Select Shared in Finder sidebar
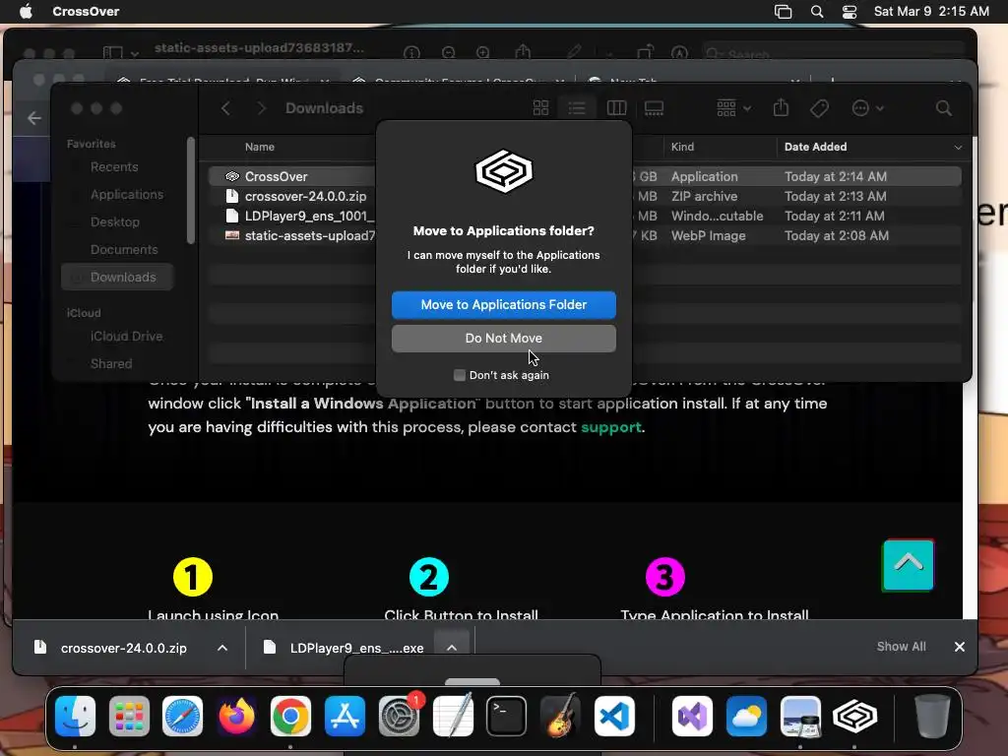This screenshot has height=756, width=1008. pyautogui.click(x=110, y=364)
